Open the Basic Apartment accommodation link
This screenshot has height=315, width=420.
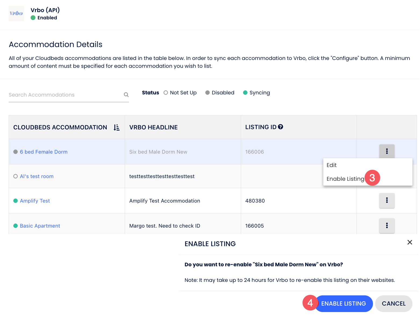click(40, 226)
